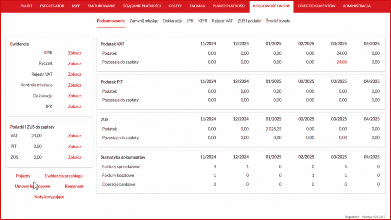Open PLANER PŁATNOŚCI menu
The height and width of the screenshot is (220, 391).
[x=229, y=6]
